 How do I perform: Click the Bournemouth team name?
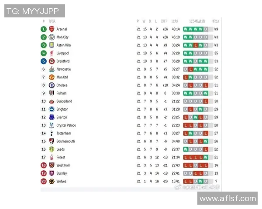click(65, 142)
